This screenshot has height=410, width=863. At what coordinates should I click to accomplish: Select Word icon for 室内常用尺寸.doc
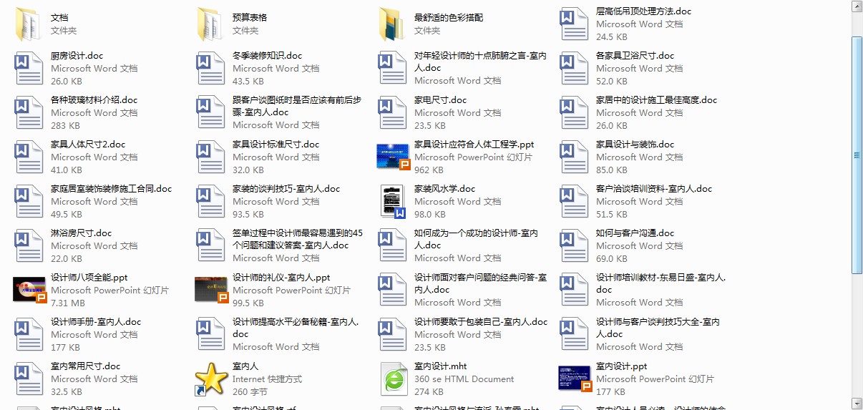click(x=29, y=379)
